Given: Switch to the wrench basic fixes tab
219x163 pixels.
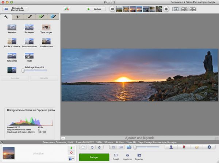Looking at the screenshot, I should 6,17.
